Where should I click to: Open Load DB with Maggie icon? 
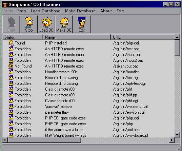coord(46,24)
